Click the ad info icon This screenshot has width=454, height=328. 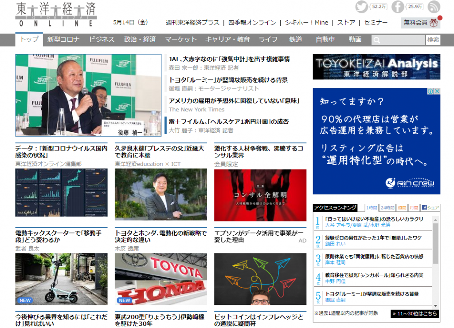[431, 91]
